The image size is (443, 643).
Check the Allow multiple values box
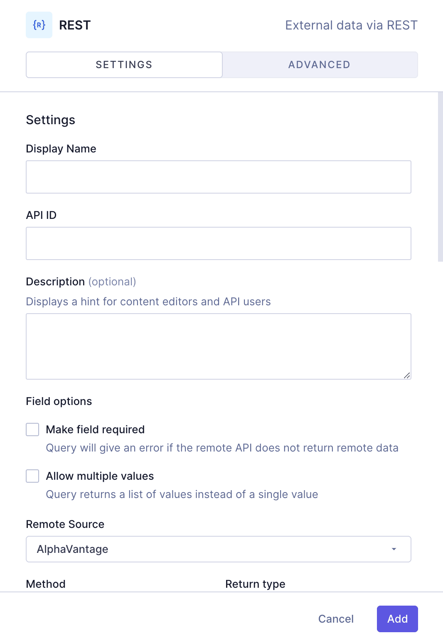32,476
